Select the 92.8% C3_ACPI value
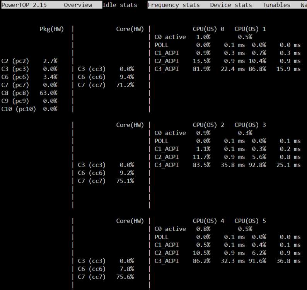The image size is (307, 290). 257,165
